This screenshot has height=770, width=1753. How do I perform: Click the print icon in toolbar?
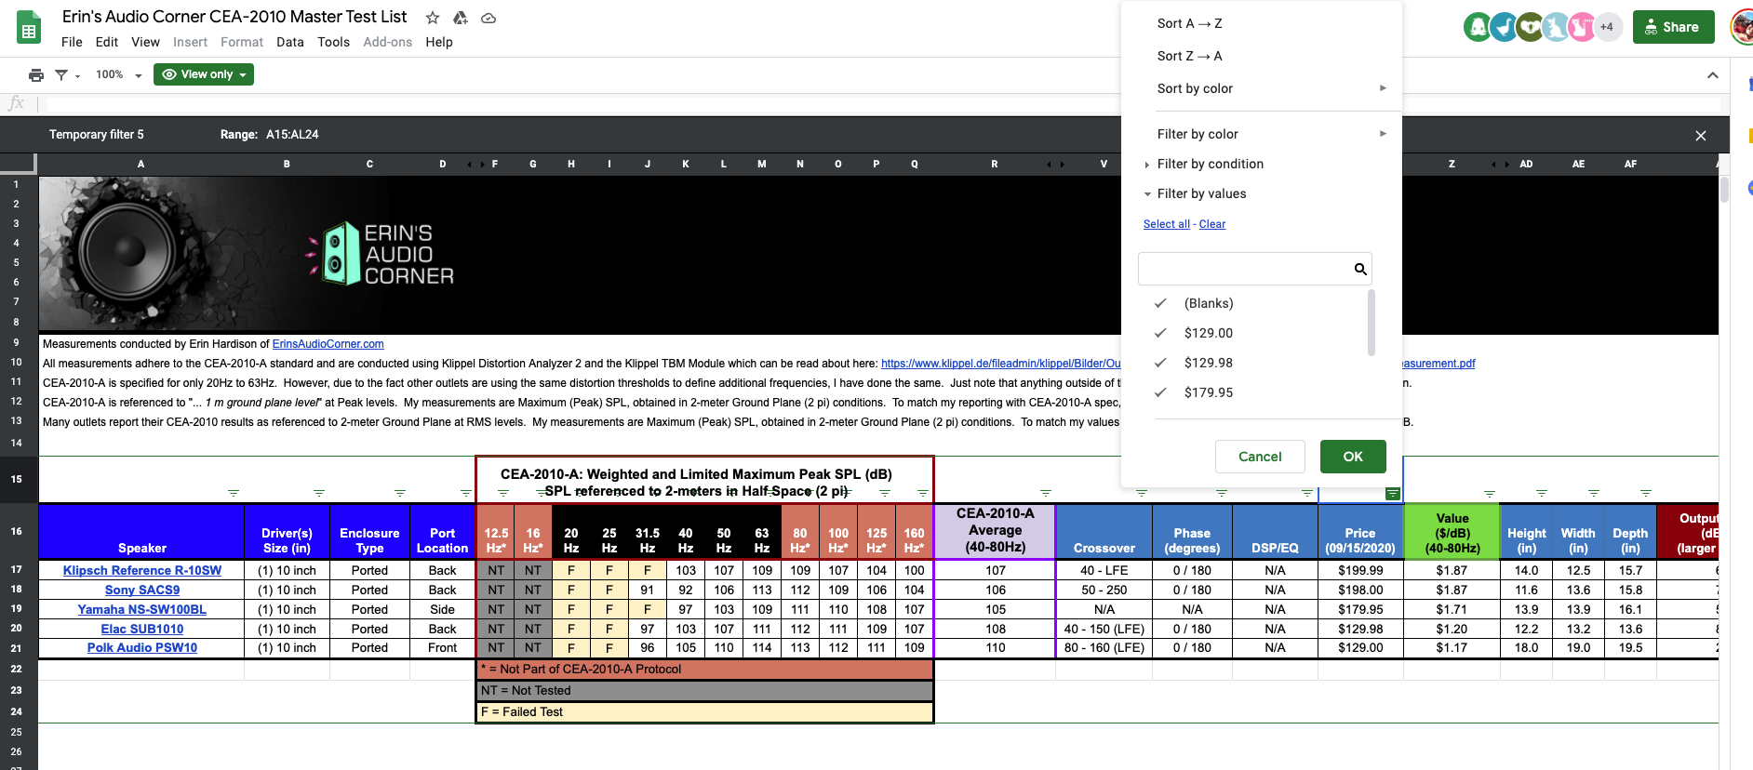[36, 74]
